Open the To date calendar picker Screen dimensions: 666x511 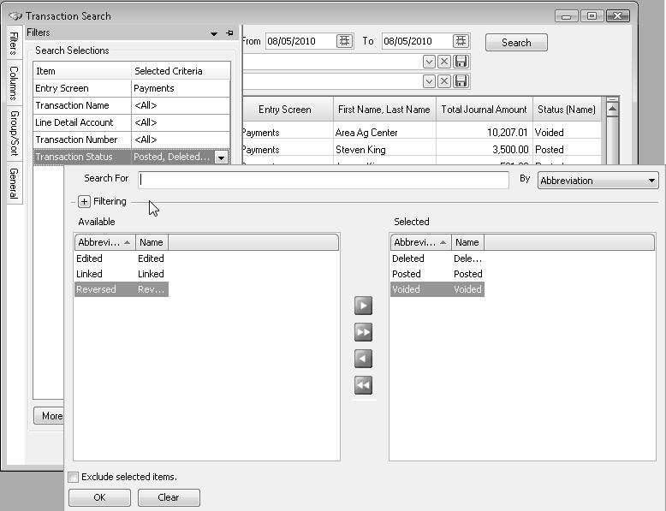(461, 41)
